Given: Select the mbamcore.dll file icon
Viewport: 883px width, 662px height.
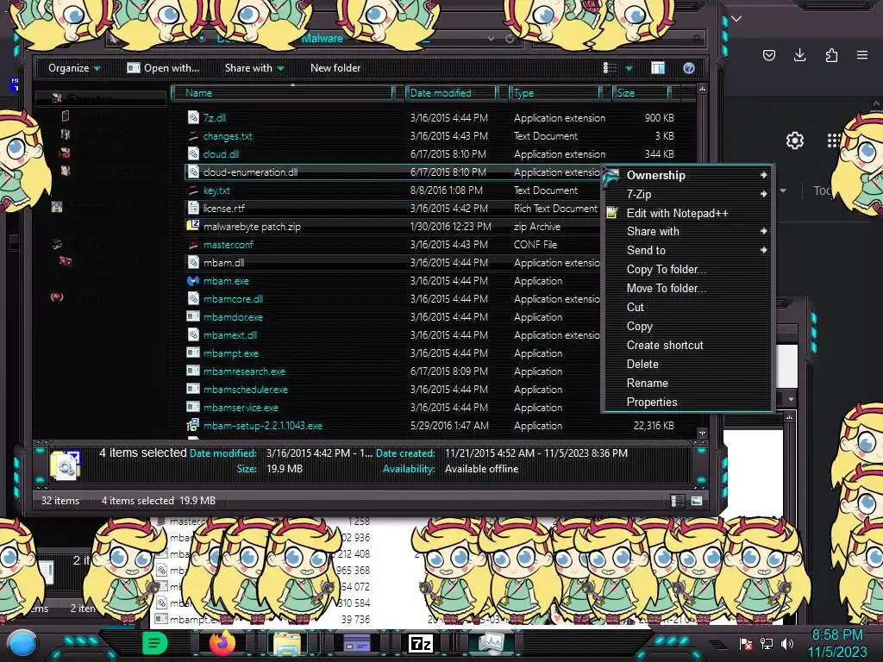Looking at the screenshot, I should coord(193,299).
